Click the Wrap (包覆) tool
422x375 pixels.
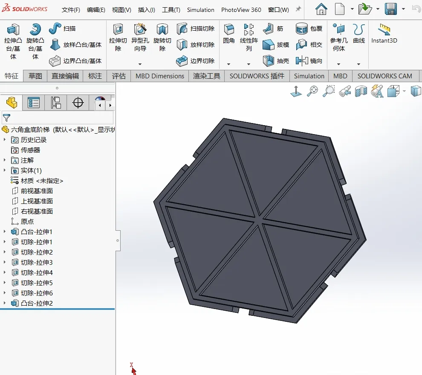coord(309,29)
